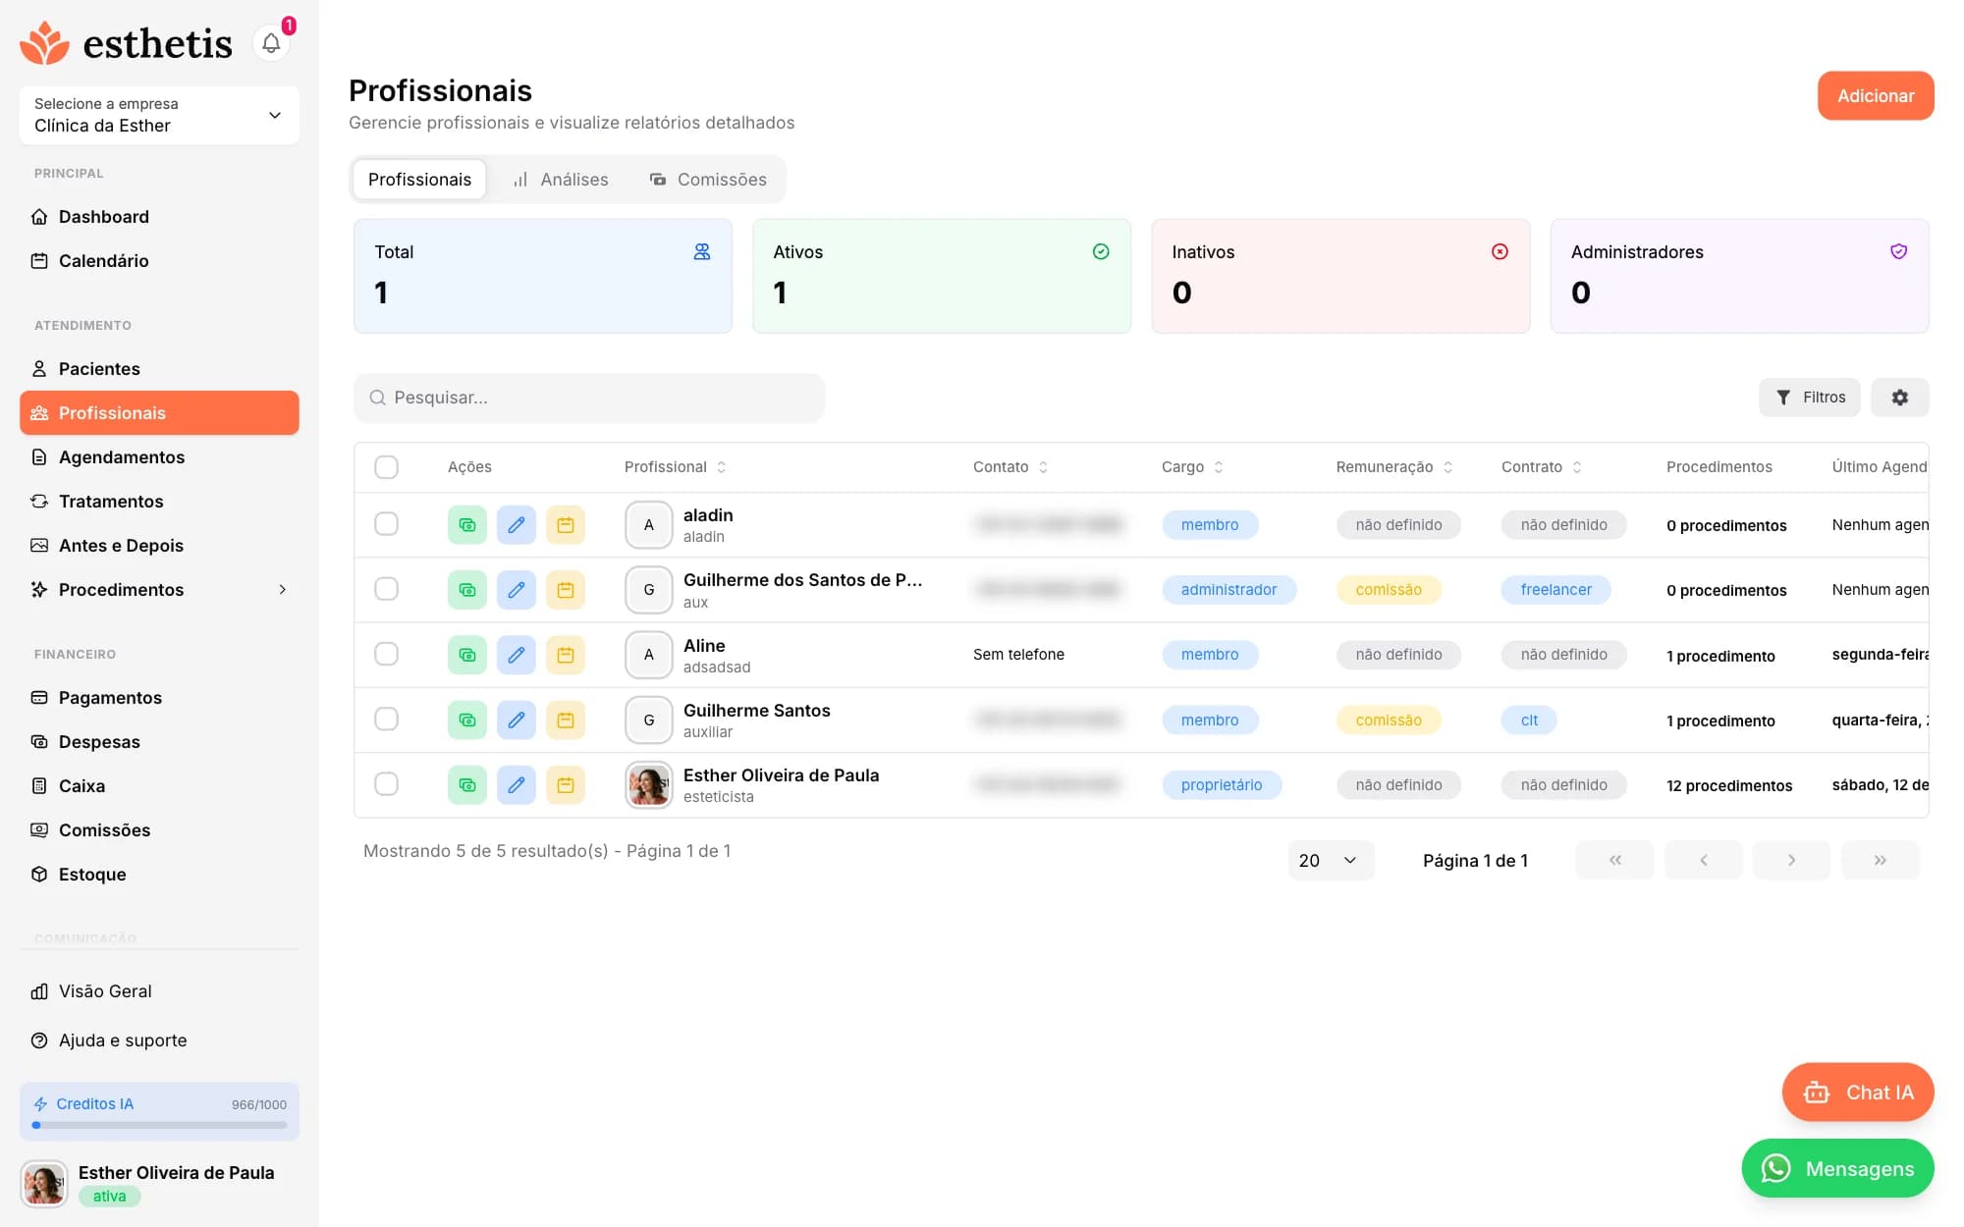The width and height of the screenshot is (1964, 1227).
Task: Click the Total card people icon
Action: (x=702, y=252)
